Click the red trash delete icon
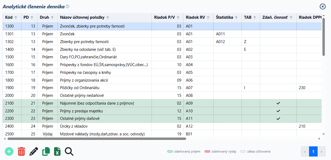 (21, 151)
